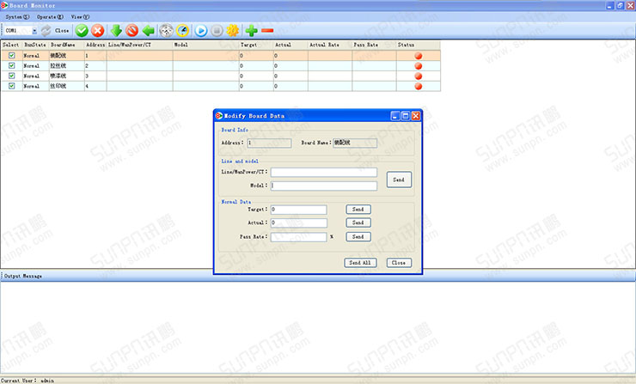The width and height of the screenshot is (636, 384).
Task: Open the View menu
Action: [80, 16]
